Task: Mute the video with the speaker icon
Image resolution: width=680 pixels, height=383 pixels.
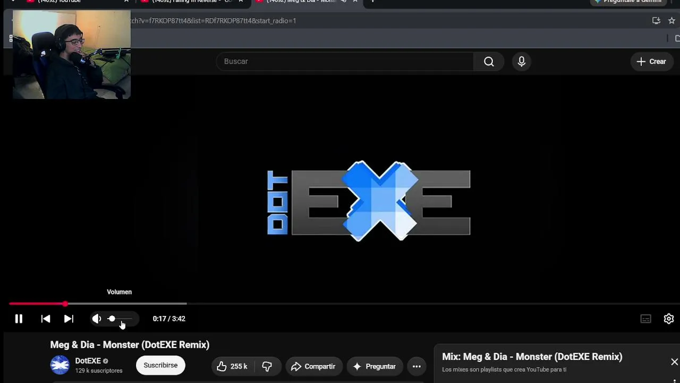Action: [x=96, y=319]
